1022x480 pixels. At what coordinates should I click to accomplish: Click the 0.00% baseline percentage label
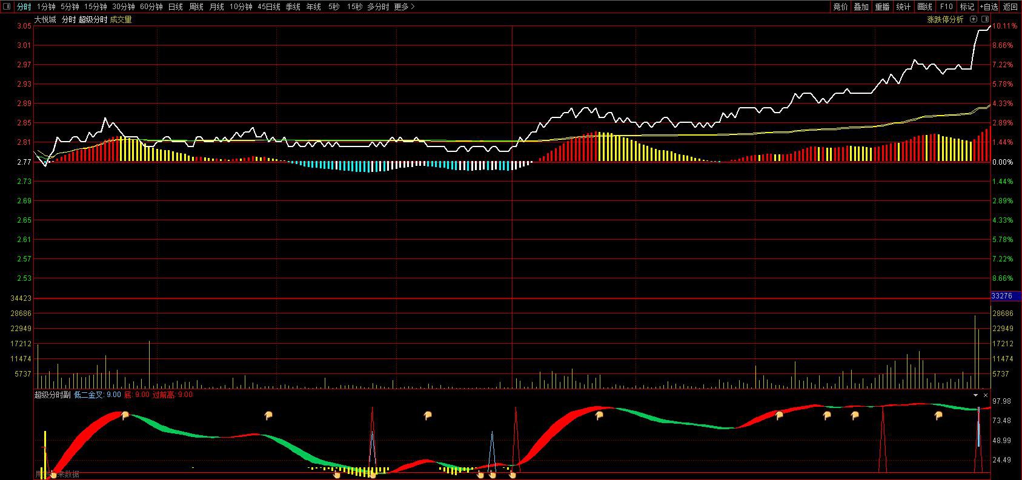(x=1003, y=162)
